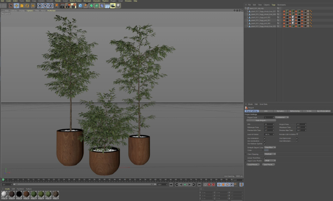Image resolution: width=333 pixels, height=201 pixels.
Task: Select the Live Selection arrow tool
Action: pos(11,6)
